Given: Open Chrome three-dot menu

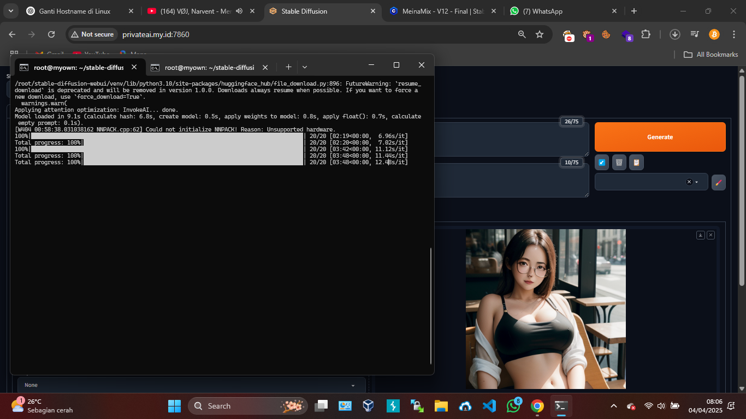Looking at the screenshot, I should pyautogui.click(x=733, y=34).
